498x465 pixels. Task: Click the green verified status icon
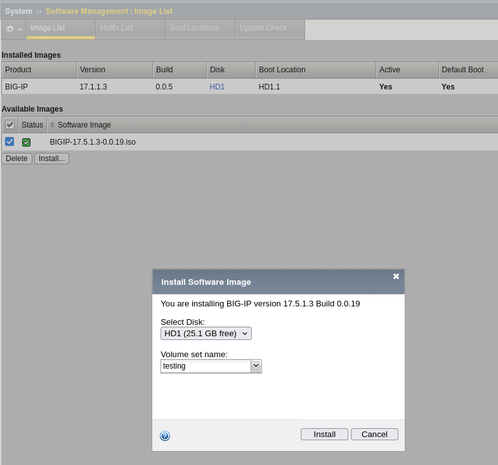point(27,142)
